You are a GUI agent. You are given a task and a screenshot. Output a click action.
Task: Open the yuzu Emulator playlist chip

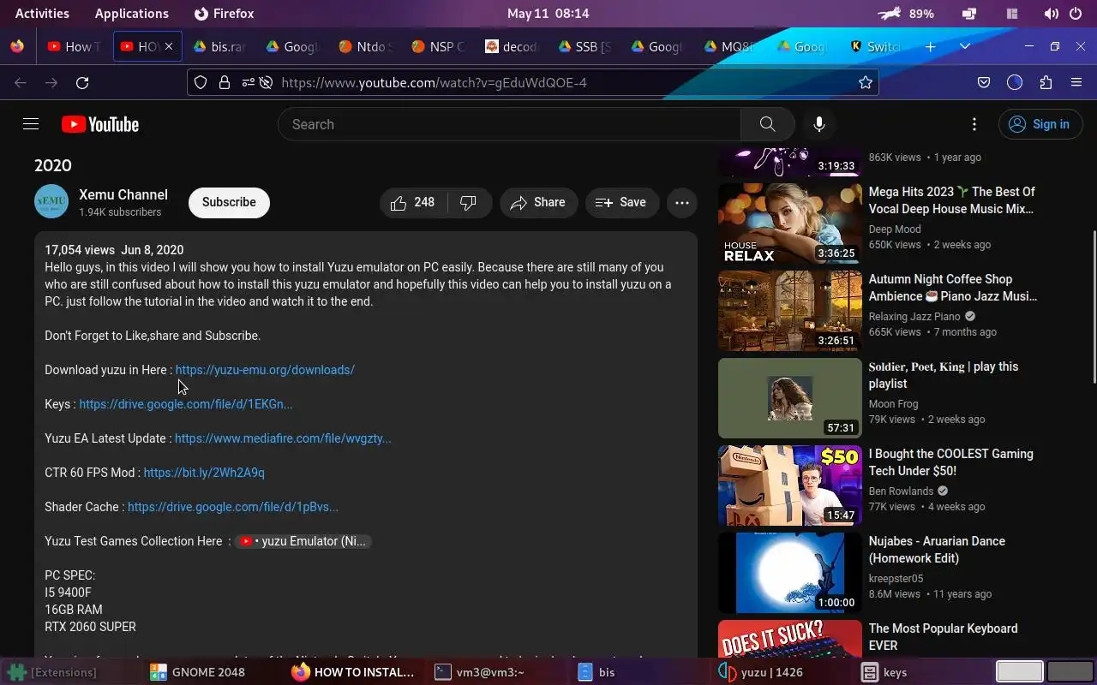tap(303, 541)
